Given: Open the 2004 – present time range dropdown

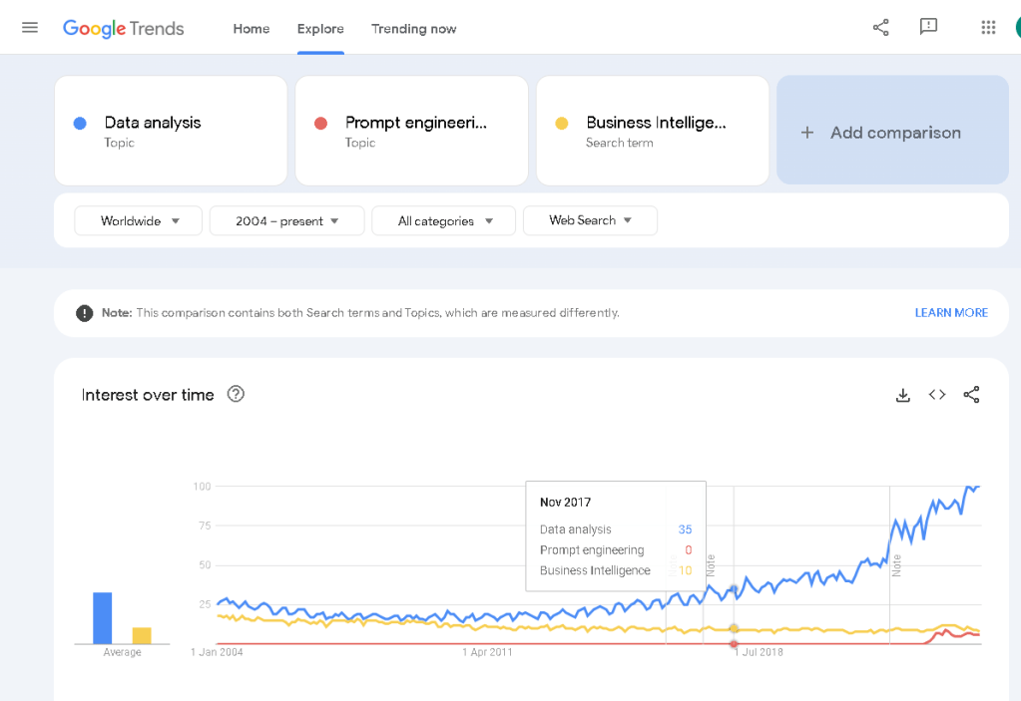Looking at the screenshot, I should point(287,221).
